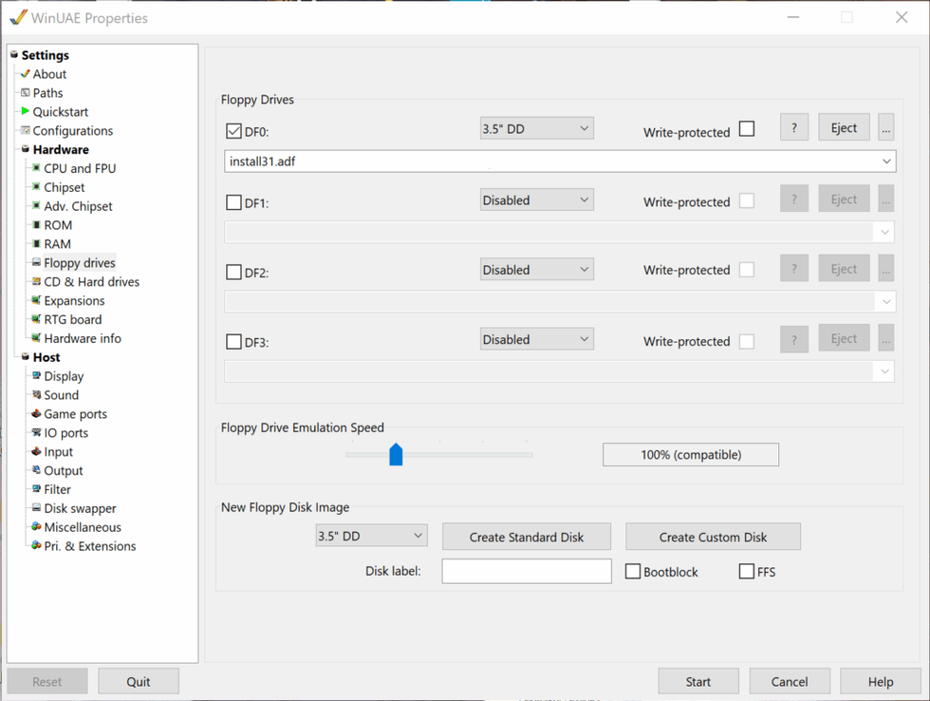Expand the install31.adf disk image dropdown
Viewport: 930px width, 701px height.
tap(886, 161)
